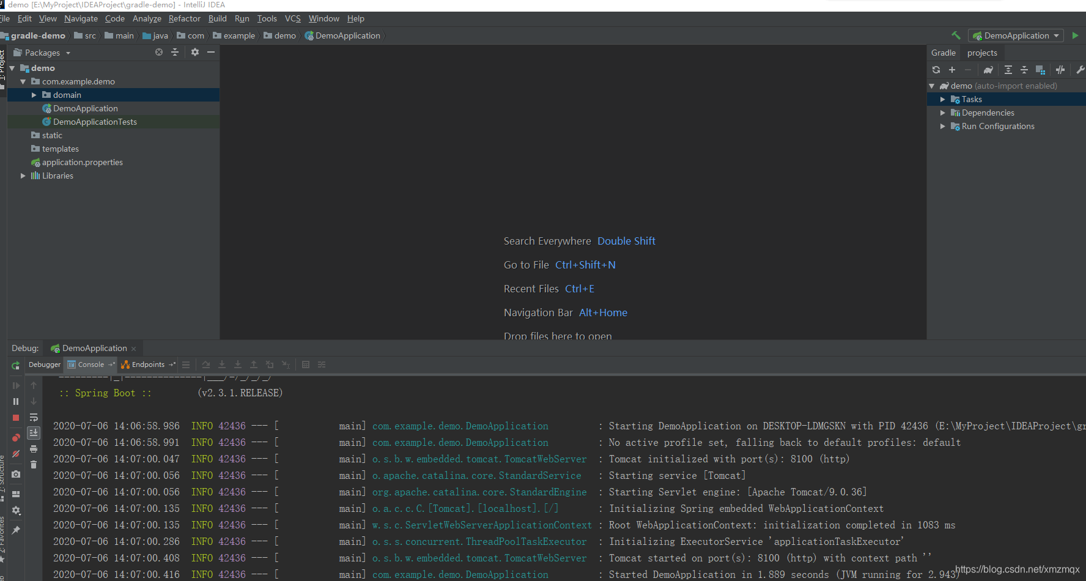Expand the Libraries node in project tree
This screenshot has width=1086, height=581.
pos(23,176)
